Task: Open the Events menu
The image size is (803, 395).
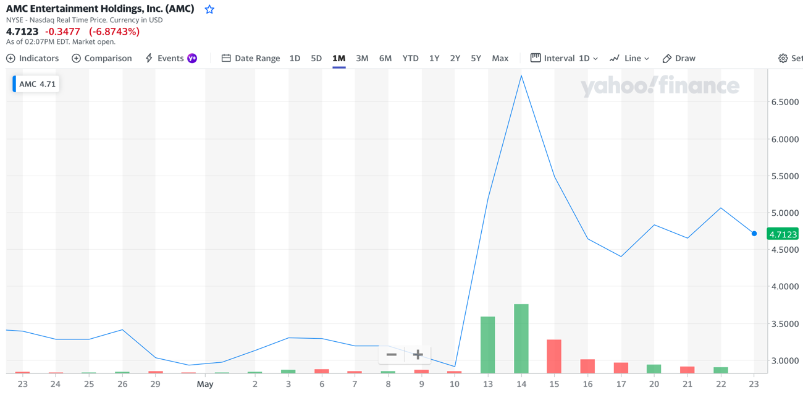Action: [170, 58]
